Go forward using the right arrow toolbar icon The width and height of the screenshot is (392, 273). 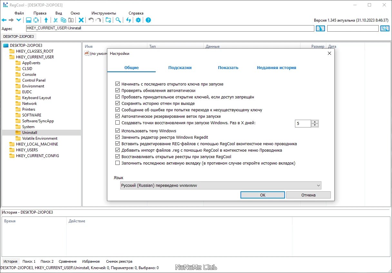pos(11,20)
